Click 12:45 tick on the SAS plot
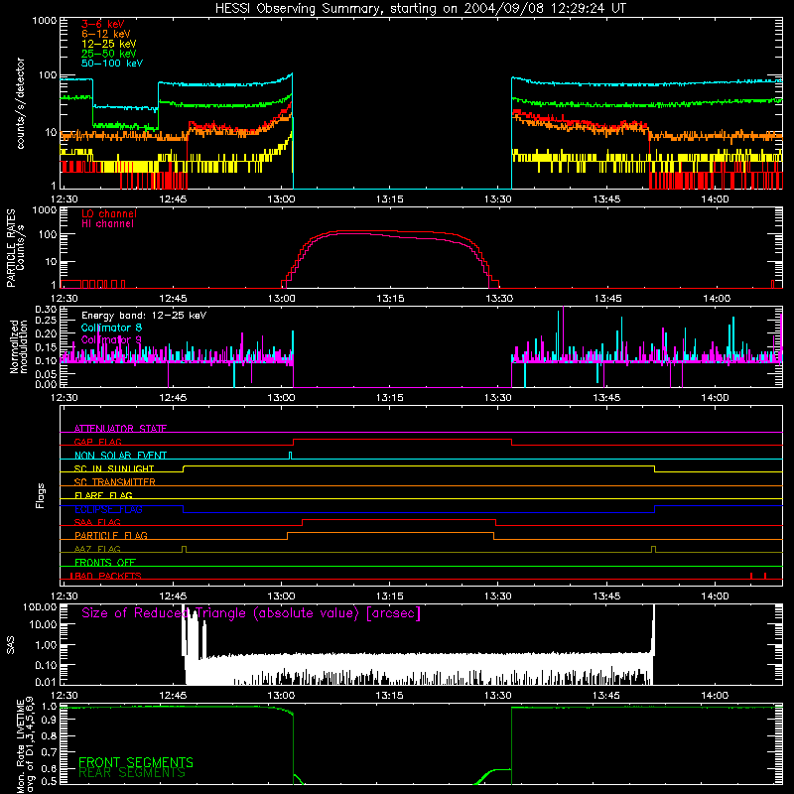Screen dimensions: 794x794 pyautogui.click(x=173, y=696)
